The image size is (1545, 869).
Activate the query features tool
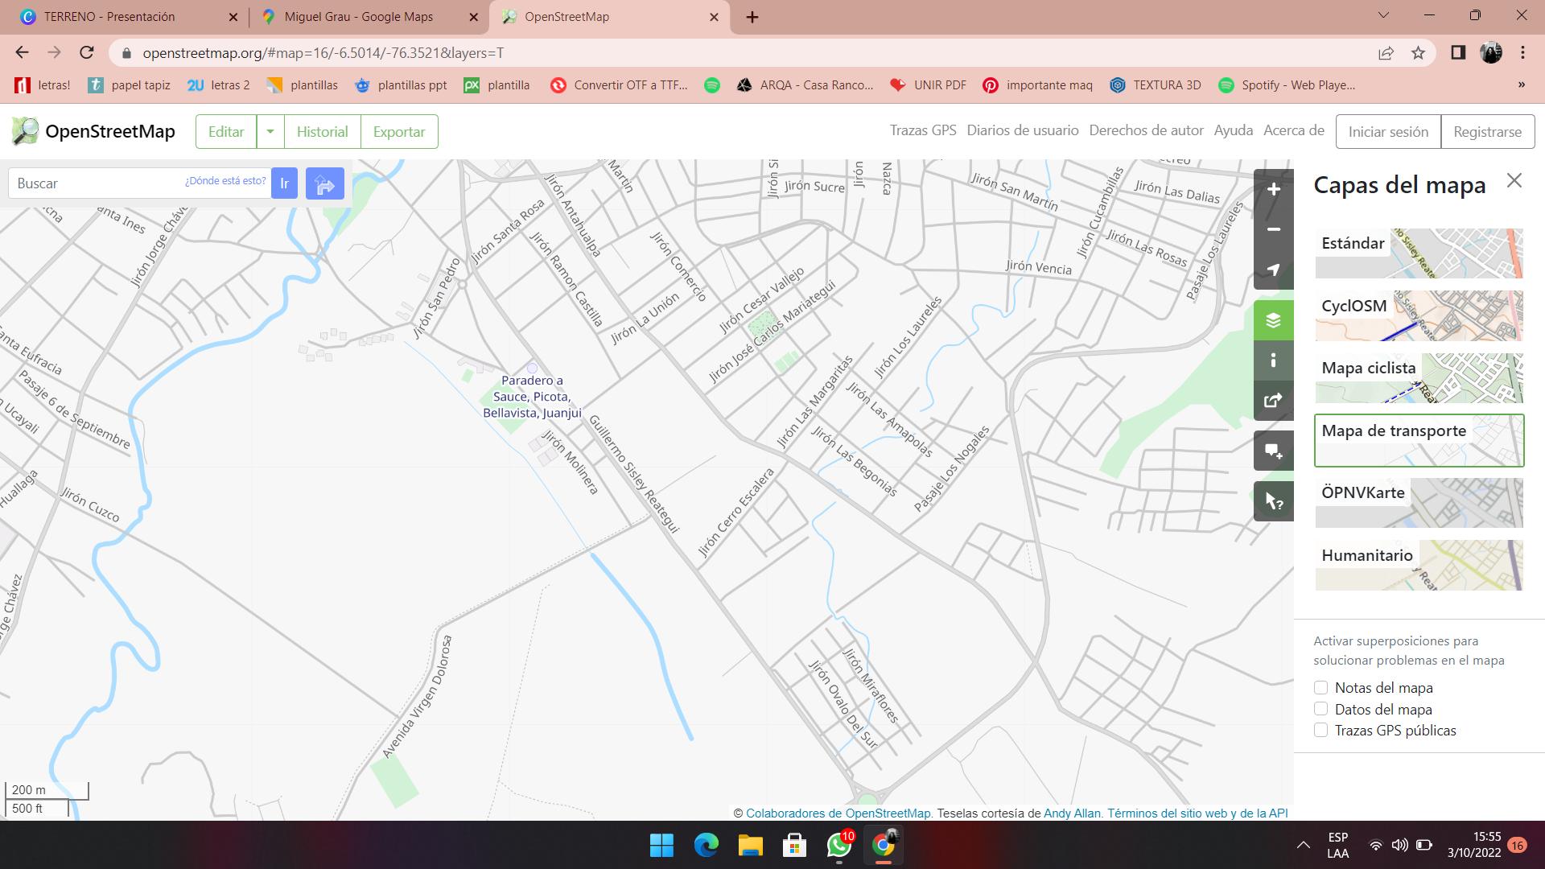pos(1273,501)
